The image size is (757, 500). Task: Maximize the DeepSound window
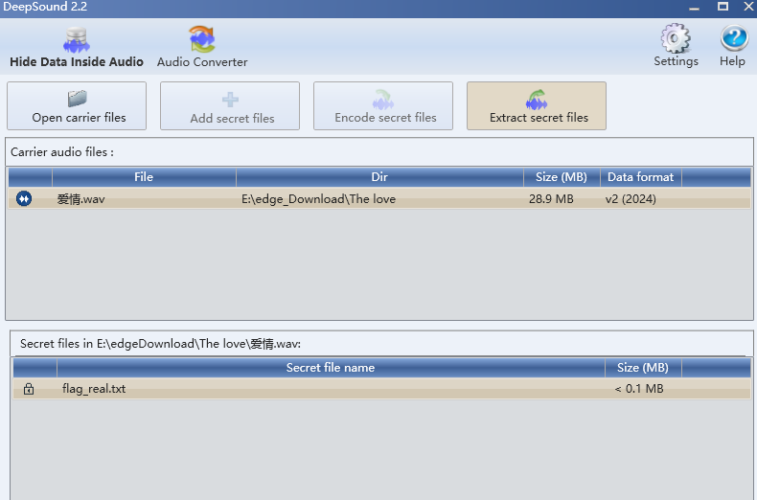click(x=723, y=7)
